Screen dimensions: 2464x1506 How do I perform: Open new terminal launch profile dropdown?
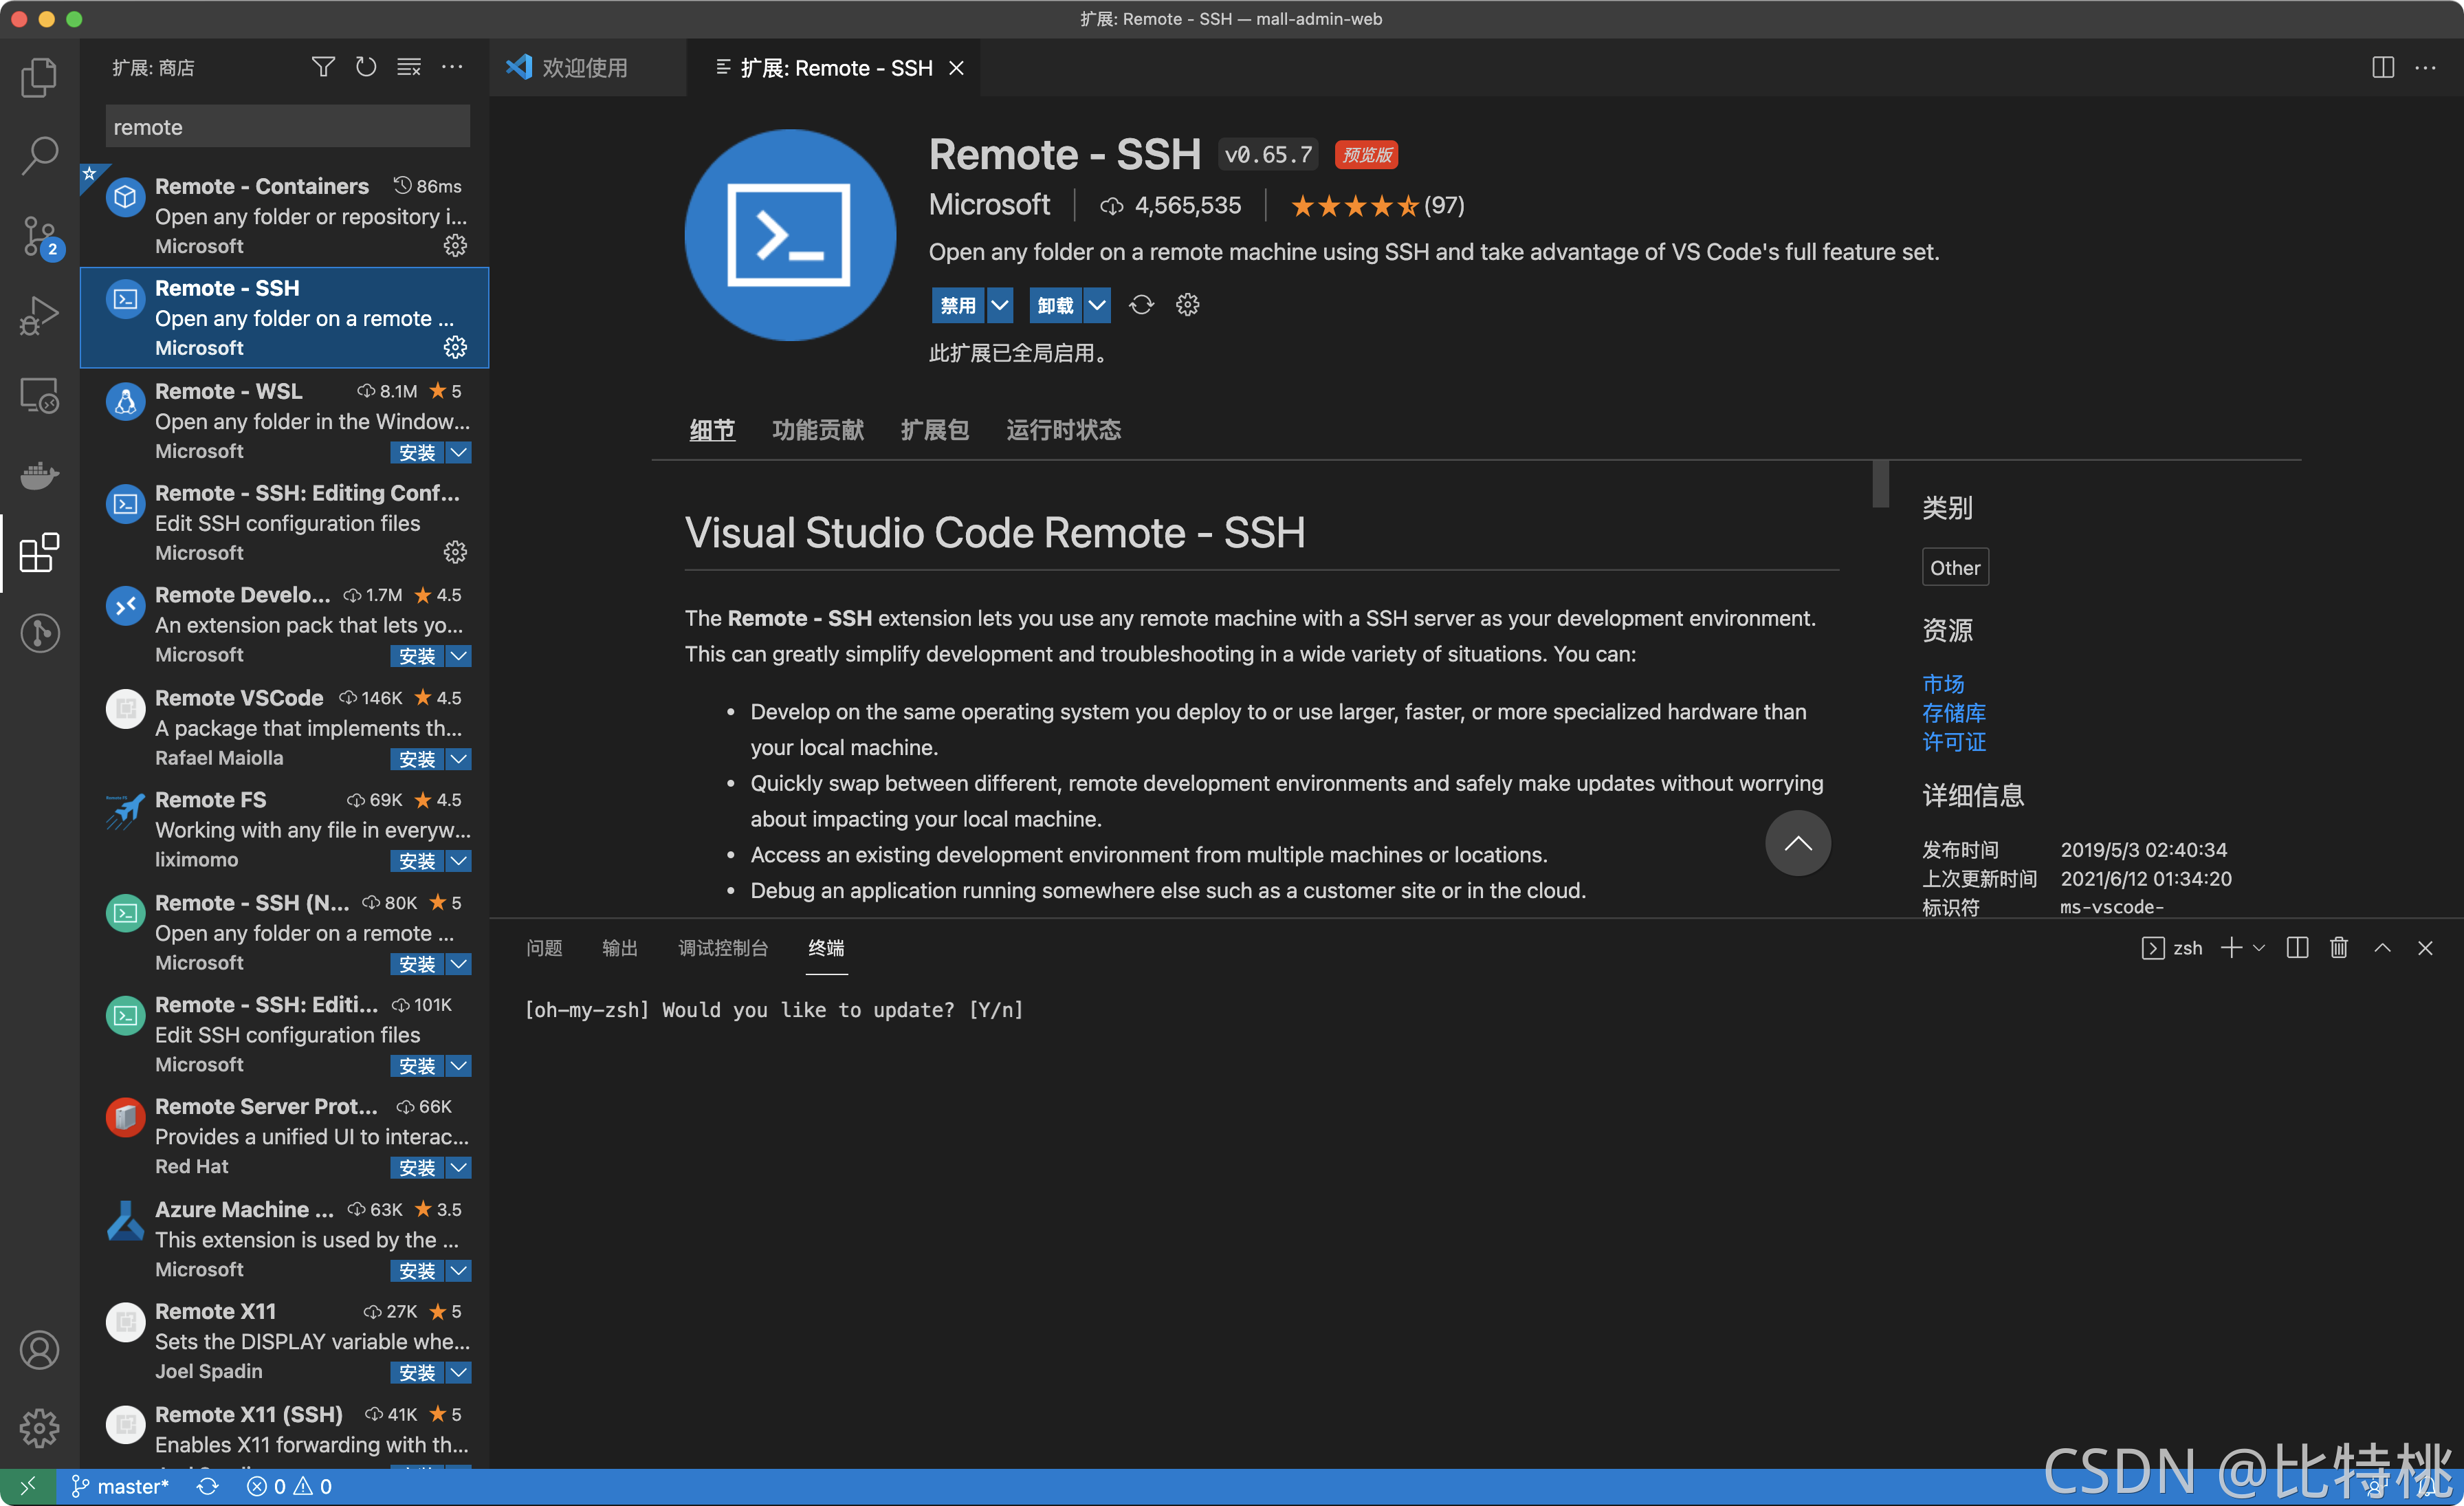point(2259,948)
